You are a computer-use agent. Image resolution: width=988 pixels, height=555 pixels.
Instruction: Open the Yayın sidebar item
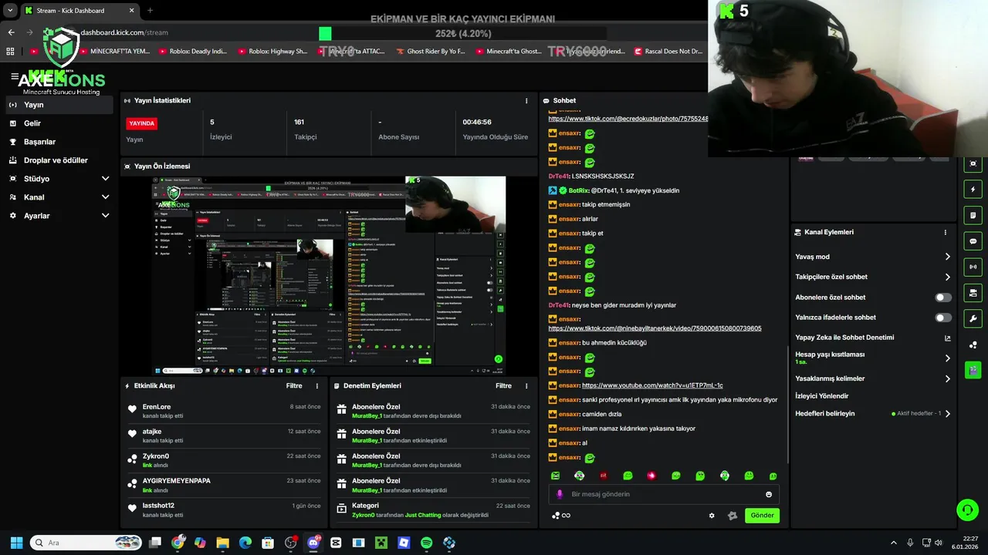click(x=59, y=105)
